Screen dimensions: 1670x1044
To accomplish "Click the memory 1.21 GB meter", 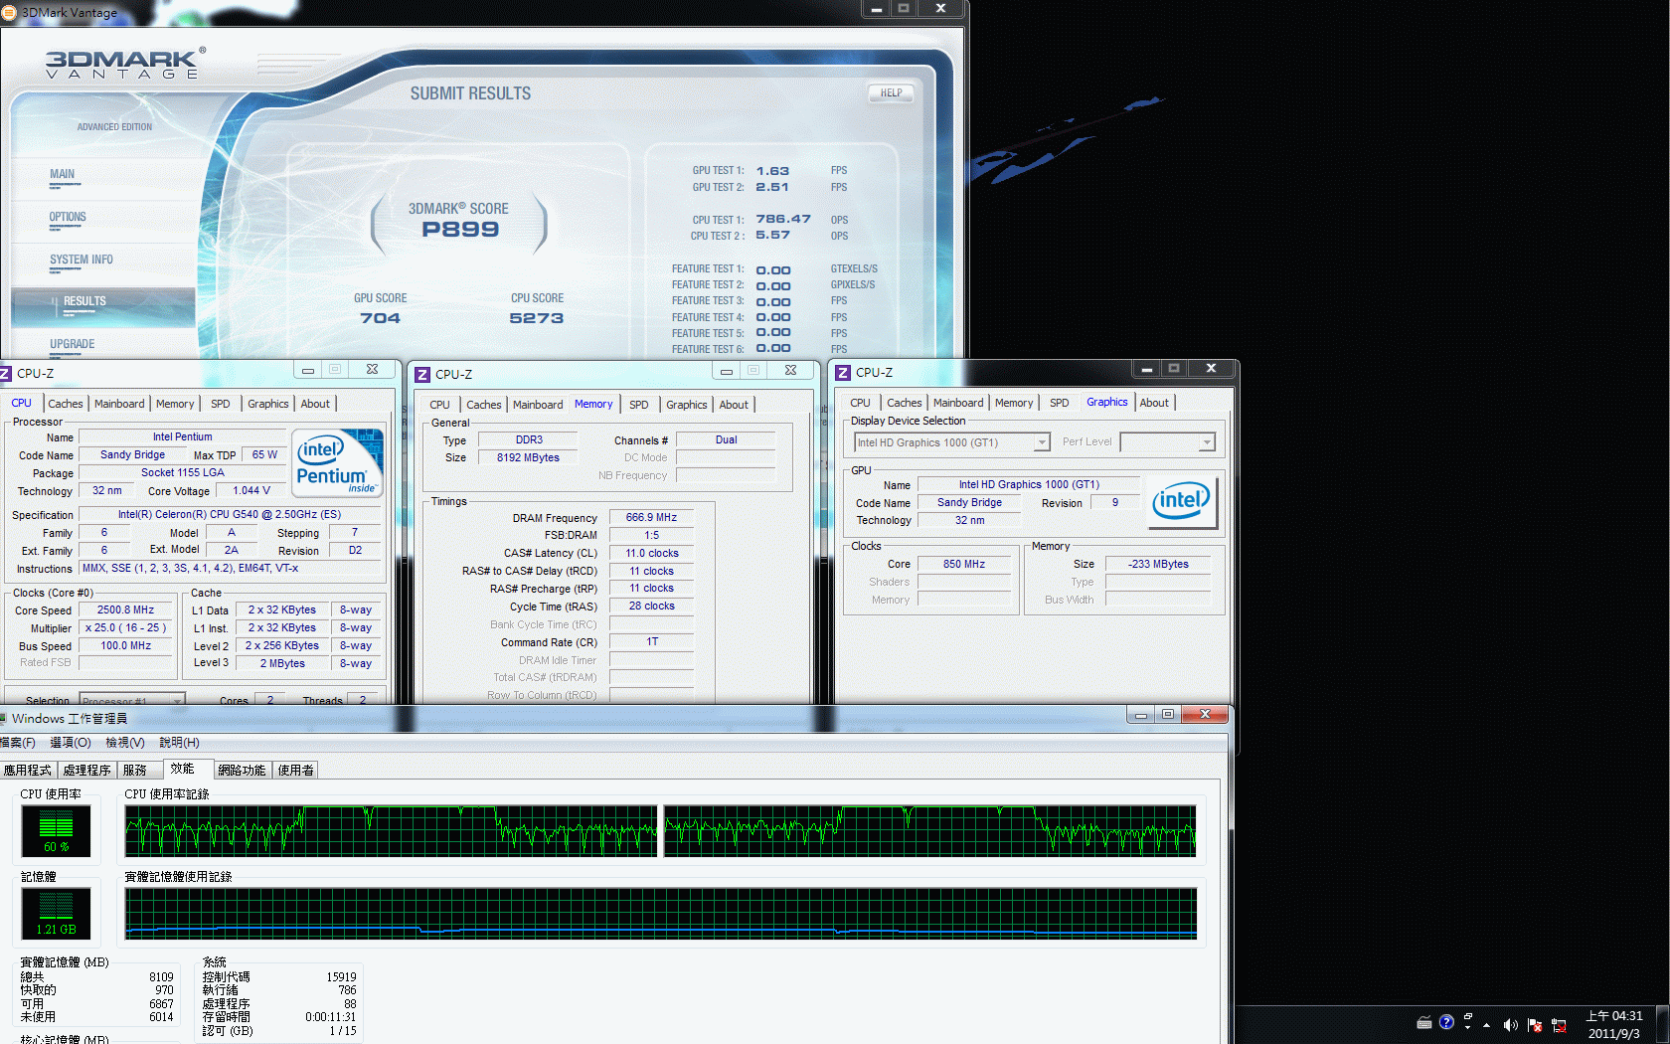I will pos(56,913).
